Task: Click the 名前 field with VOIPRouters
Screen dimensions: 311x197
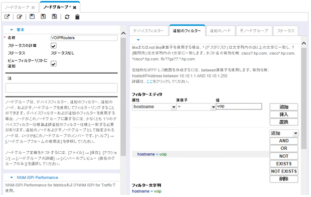Action: [84, 38]
